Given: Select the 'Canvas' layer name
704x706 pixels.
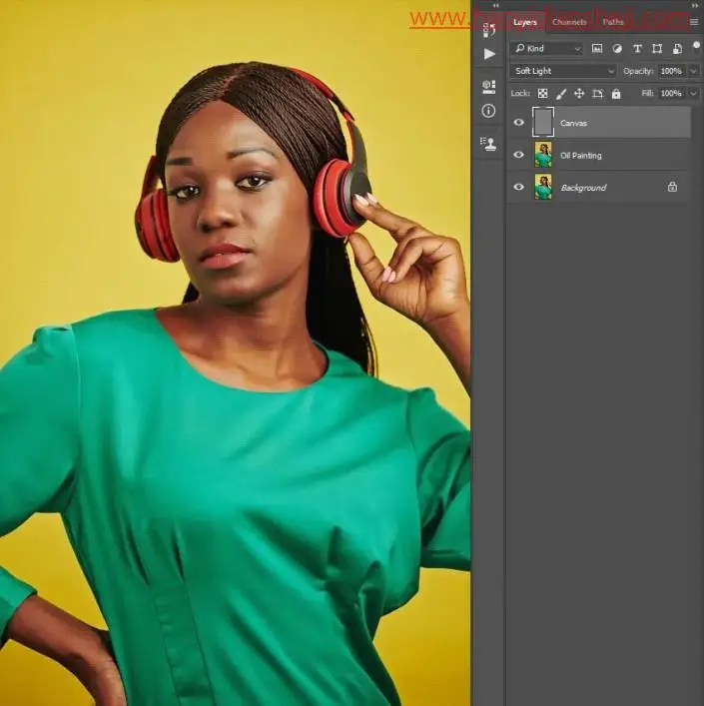Looking at the screenshot, I should point(573,123).
